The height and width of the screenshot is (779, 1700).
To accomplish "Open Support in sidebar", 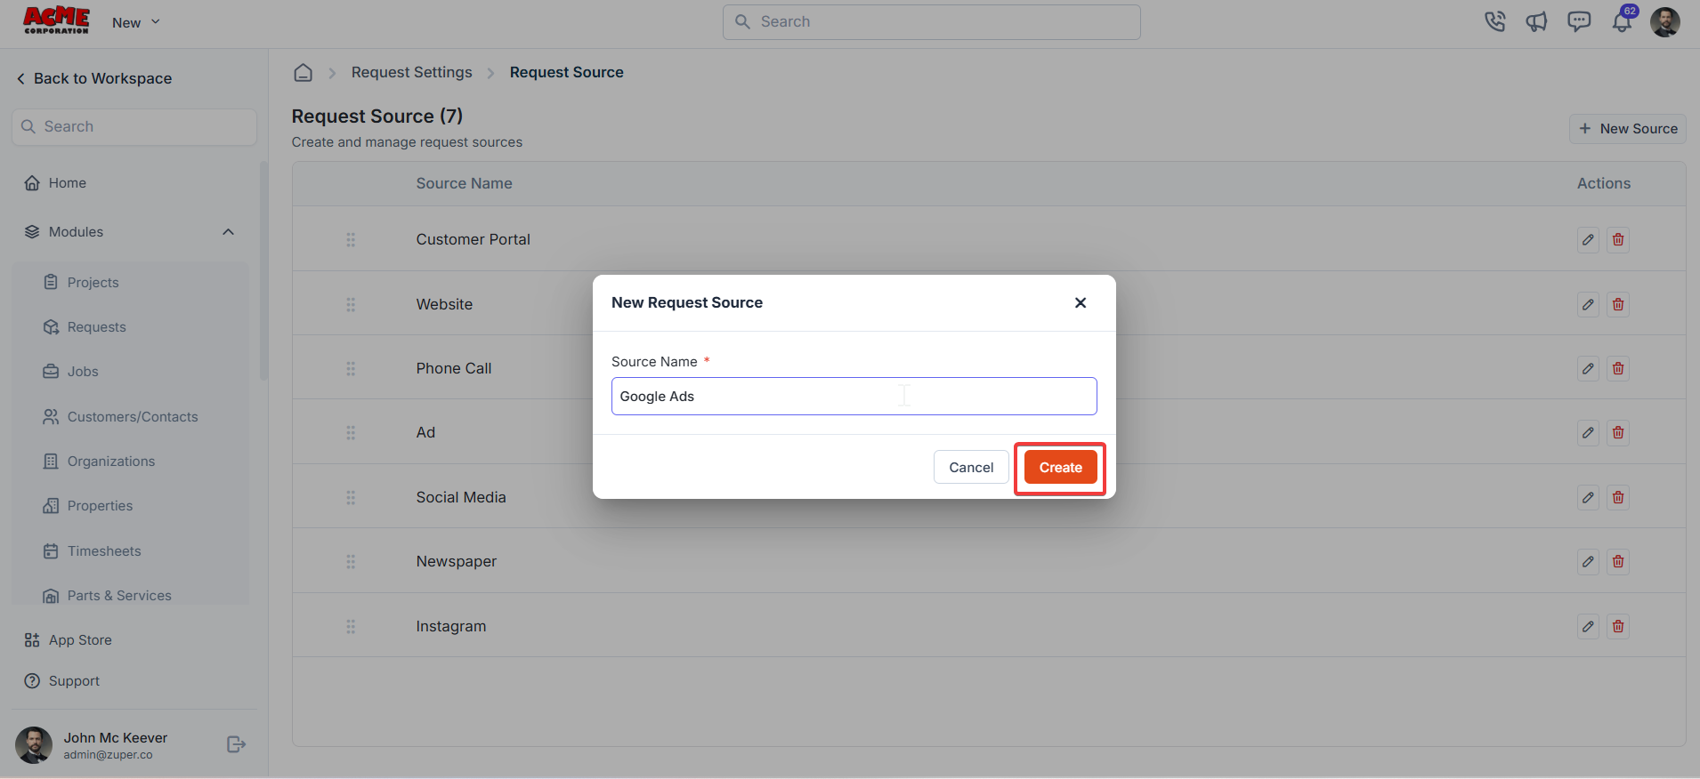I will pyautogui.click(x=61, y=681).
